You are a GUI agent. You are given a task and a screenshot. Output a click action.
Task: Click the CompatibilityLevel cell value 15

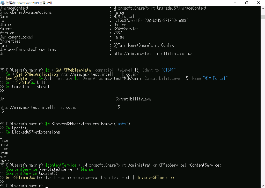[x=118, y=107]
